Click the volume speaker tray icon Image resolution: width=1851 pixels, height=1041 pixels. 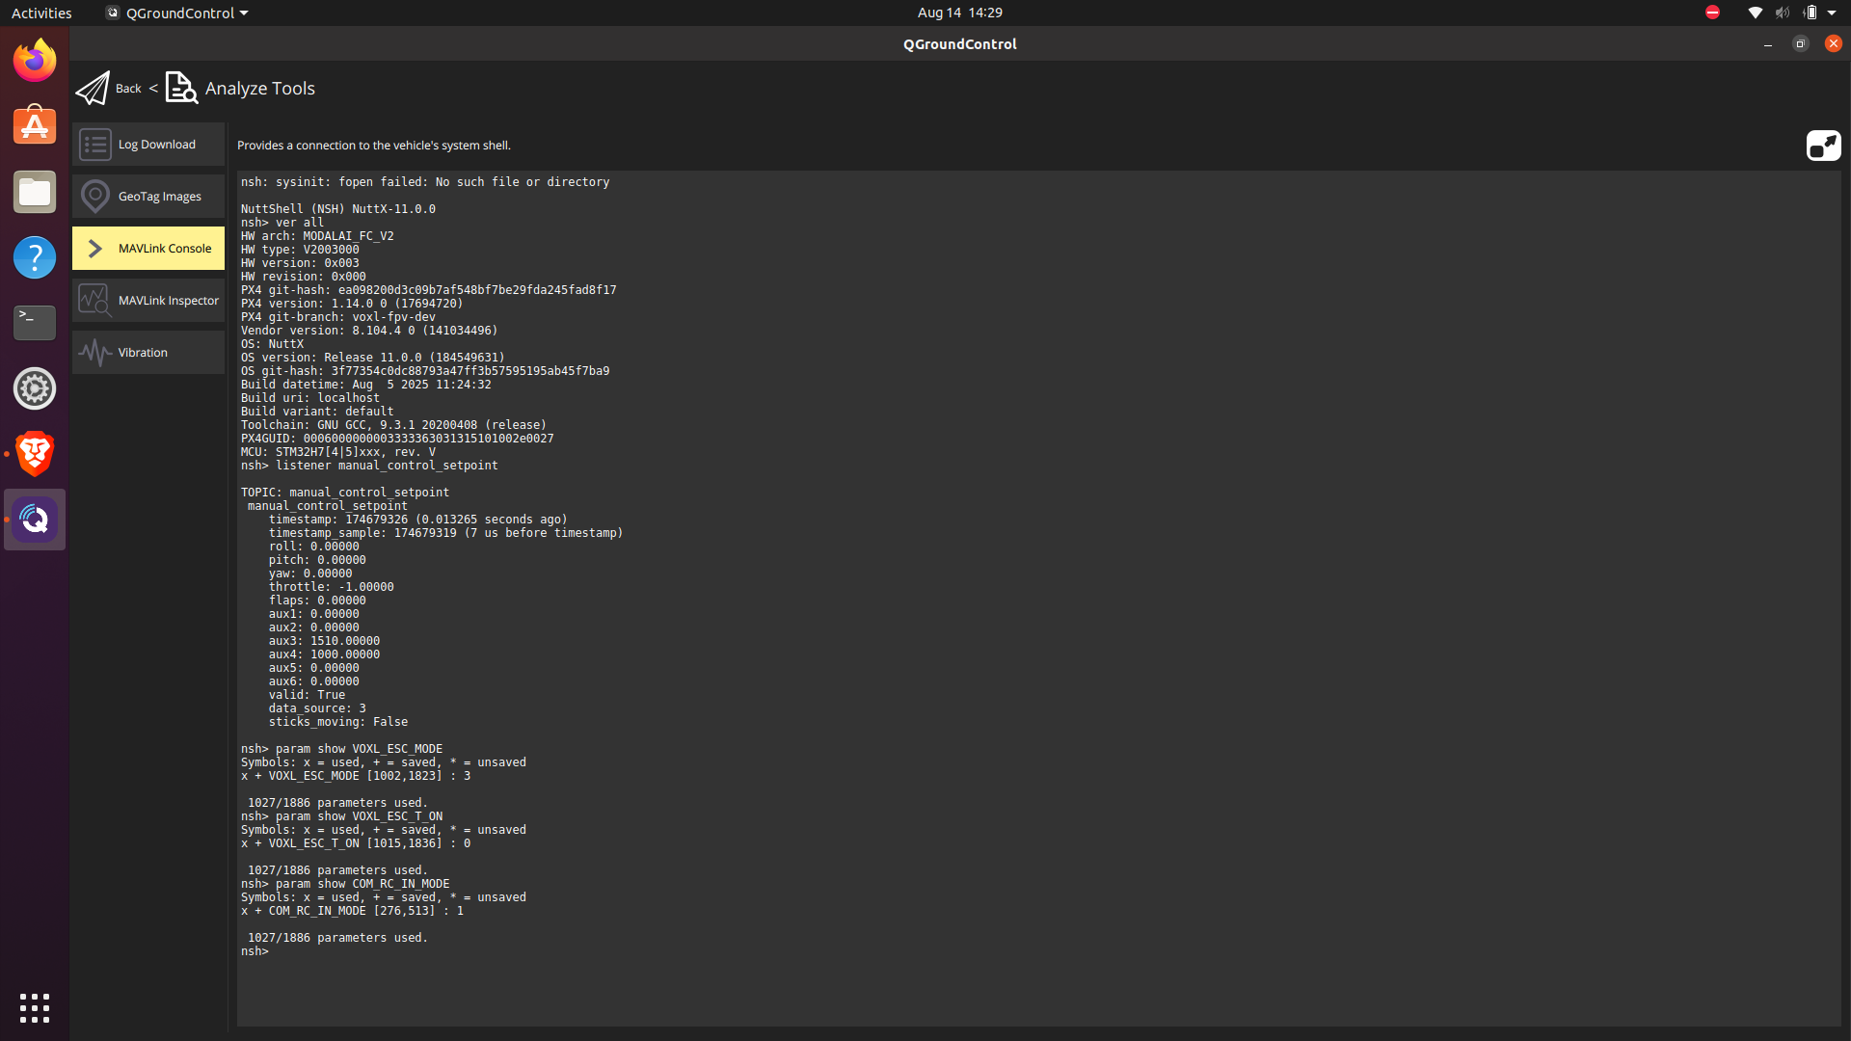pyautogui.click(x=1783, y=13)
